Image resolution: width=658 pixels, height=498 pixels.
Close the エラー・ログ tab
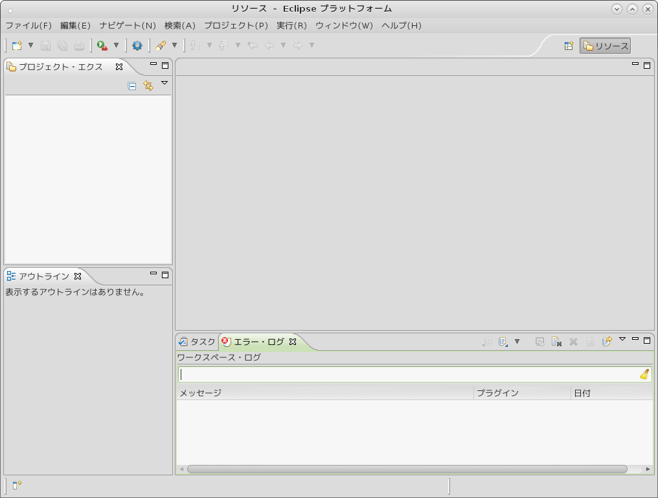[293, 342]
